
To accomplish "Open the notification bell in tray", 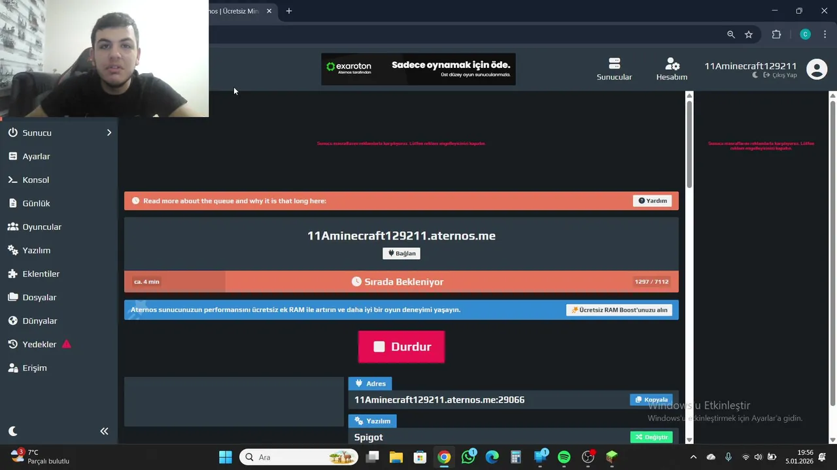I will (823, 457).
